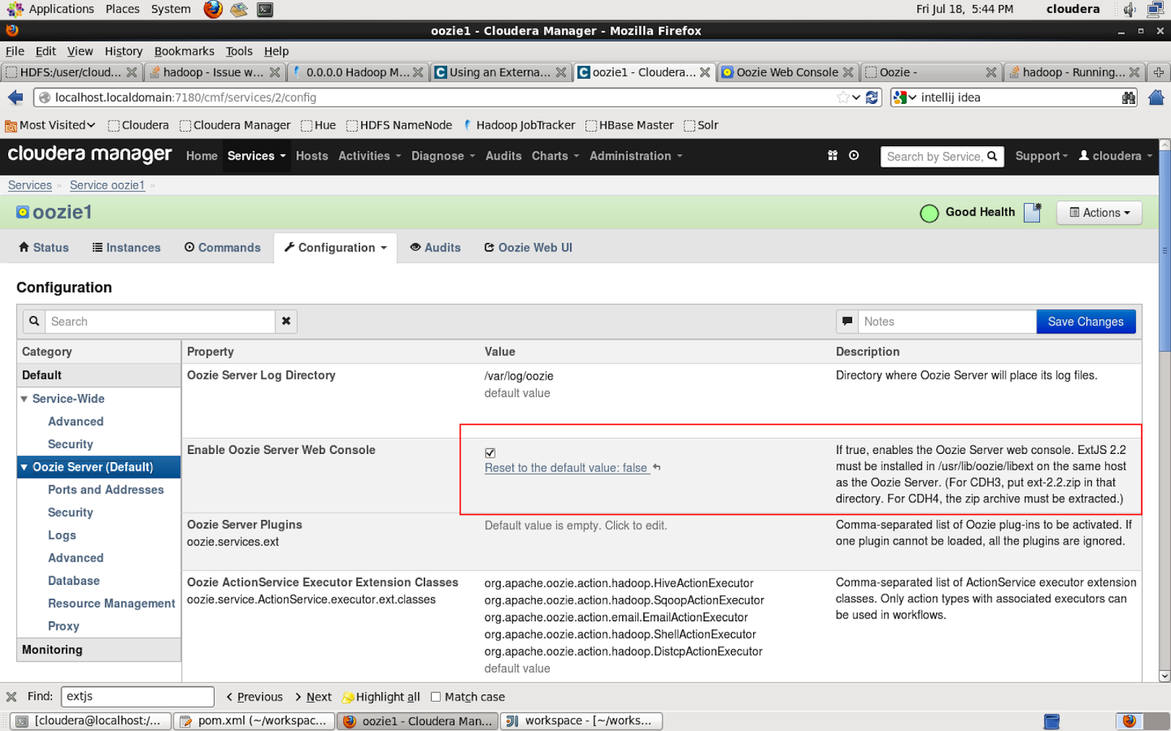
Task: Expand the Diagnose menu
Action: (x=443, y=156)
